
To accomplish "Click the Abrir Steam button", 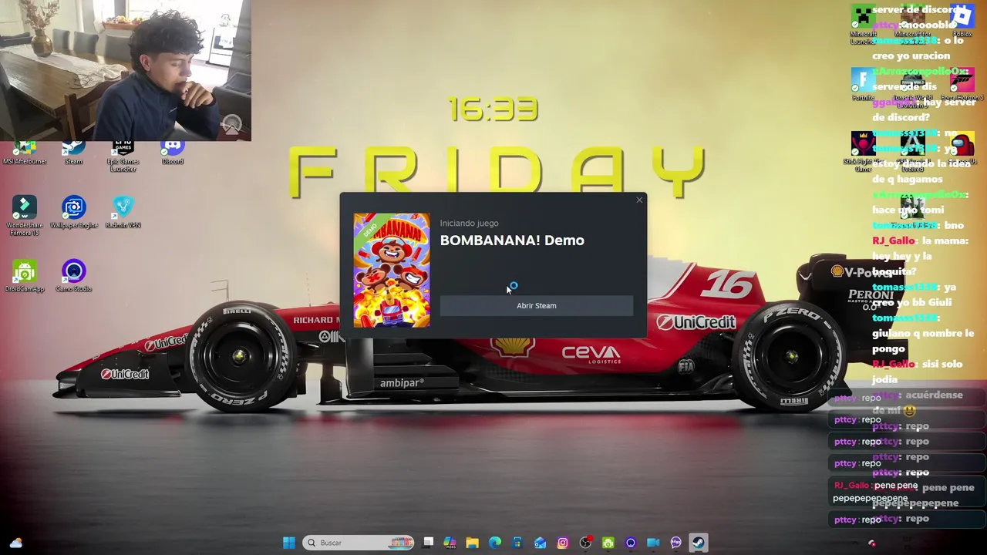I will coord(536,306).
